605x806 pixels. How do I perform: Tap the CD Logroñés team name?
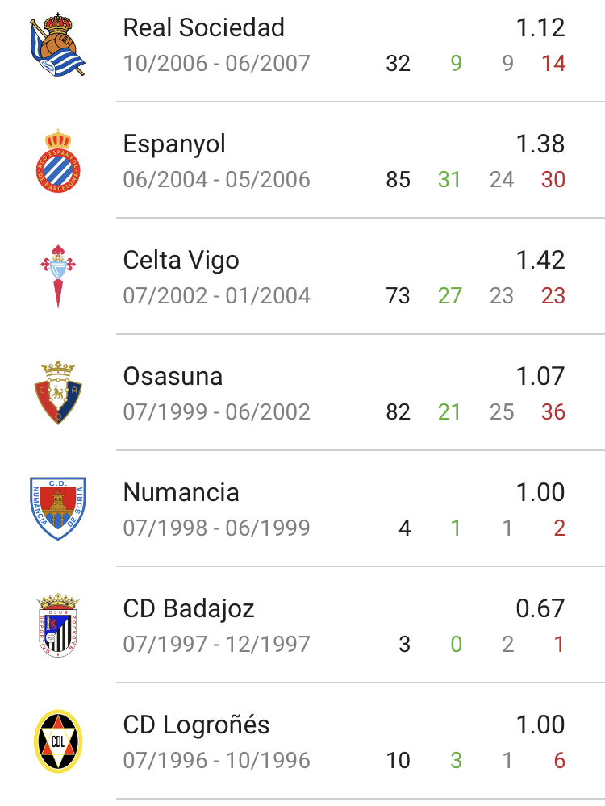(196, 725)
